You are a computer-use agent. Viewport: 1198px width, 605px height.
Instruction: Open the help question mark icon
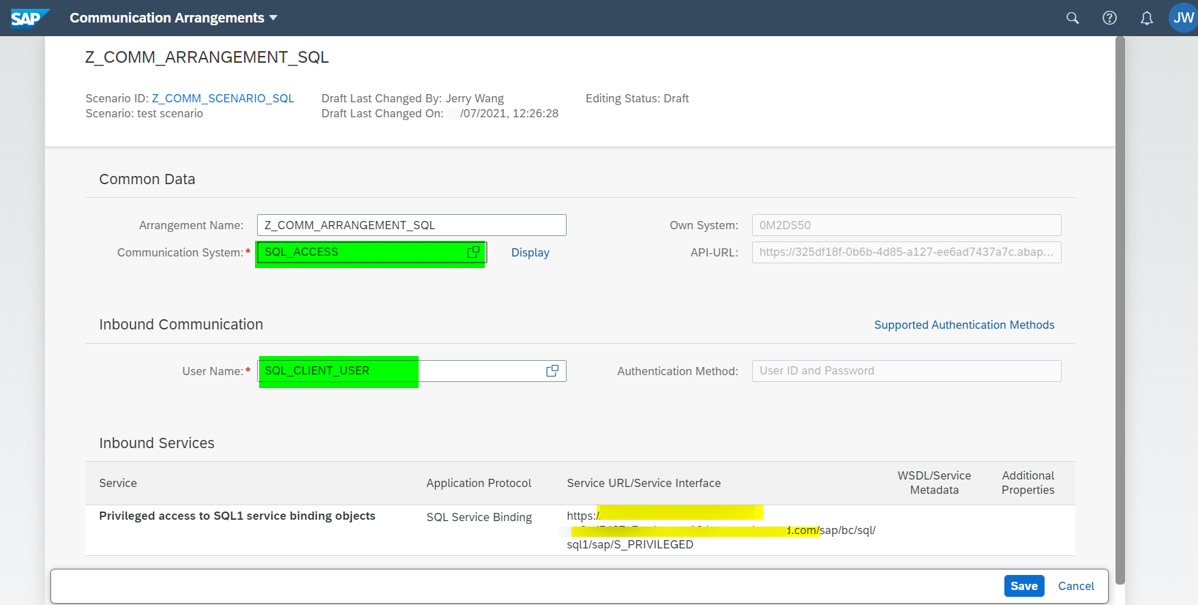(1109, 18)
